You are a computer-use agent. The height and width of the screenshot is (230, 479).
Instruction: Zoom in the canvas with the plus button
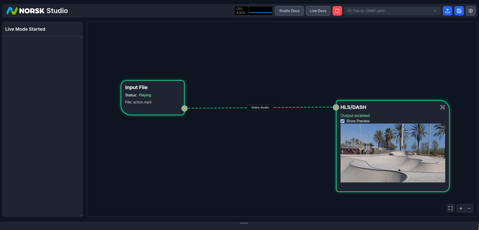click(x=461, y=208)
